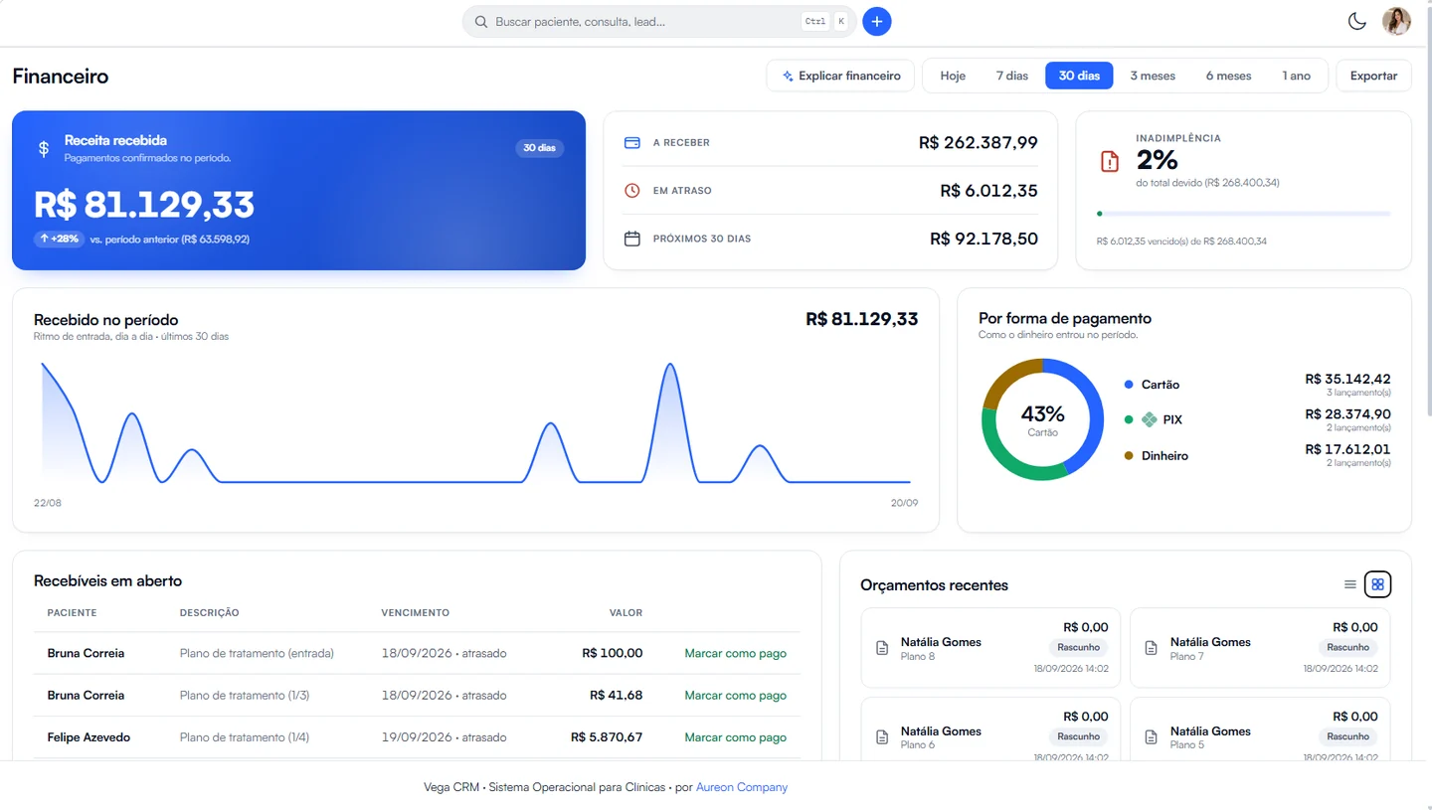Mark Felipe Azevedo receivable as paid

click(735, 736)
